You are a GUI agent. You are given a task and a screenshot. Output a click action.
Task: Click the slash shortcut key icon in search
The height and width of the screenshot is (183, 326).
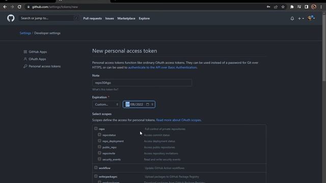tap(76, 18)
